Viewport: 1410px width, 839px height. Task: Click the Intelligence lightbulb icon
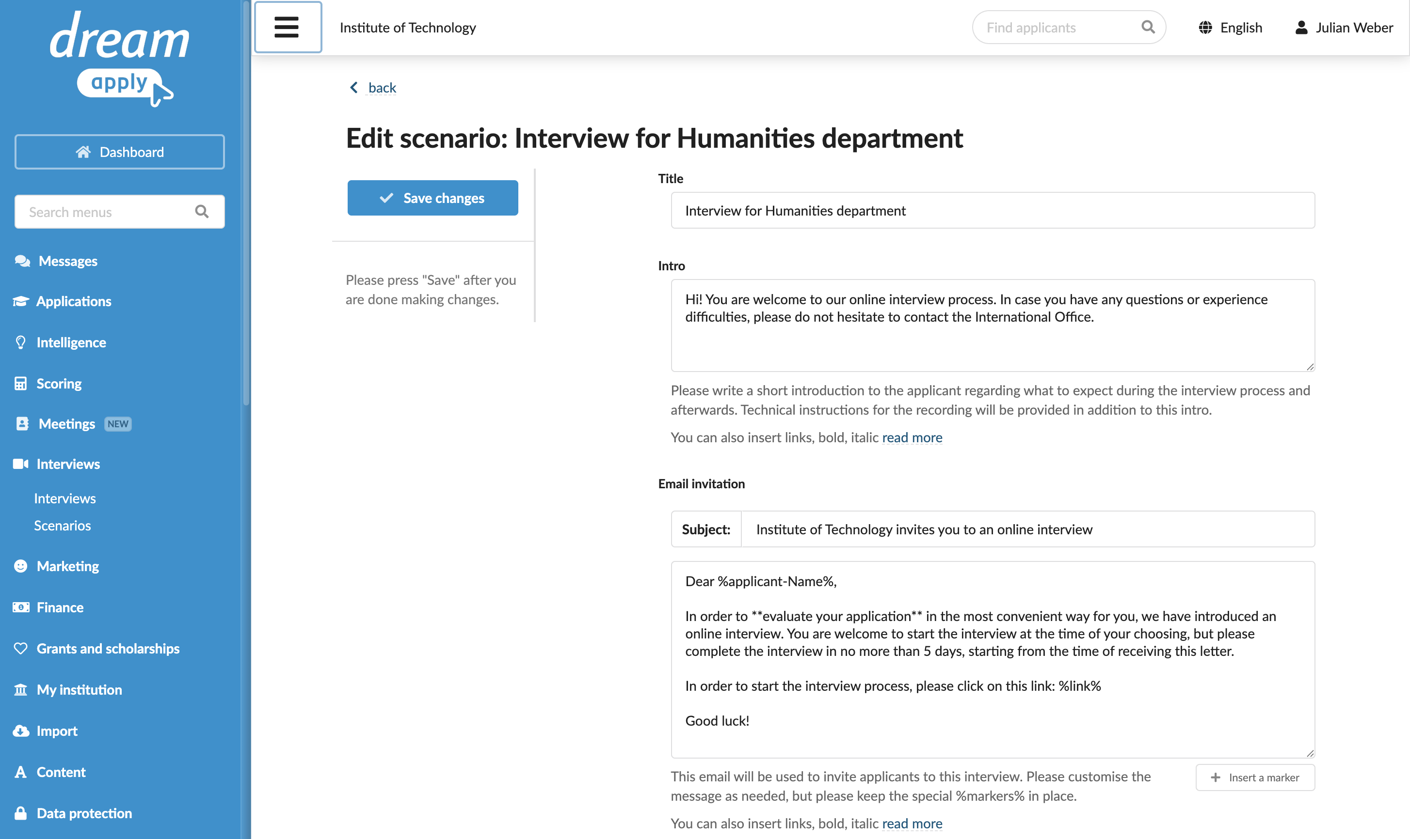coord(21,342)
